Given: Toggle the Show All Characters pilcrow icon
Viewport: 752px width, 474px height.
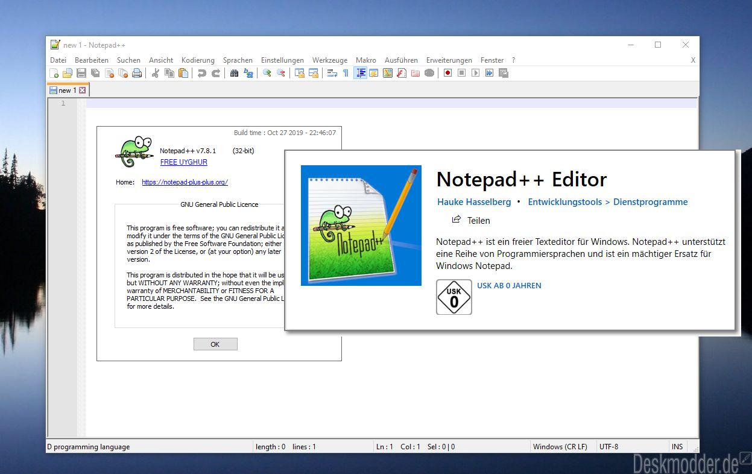Looking at the screenshot, I should click(346, 73).
